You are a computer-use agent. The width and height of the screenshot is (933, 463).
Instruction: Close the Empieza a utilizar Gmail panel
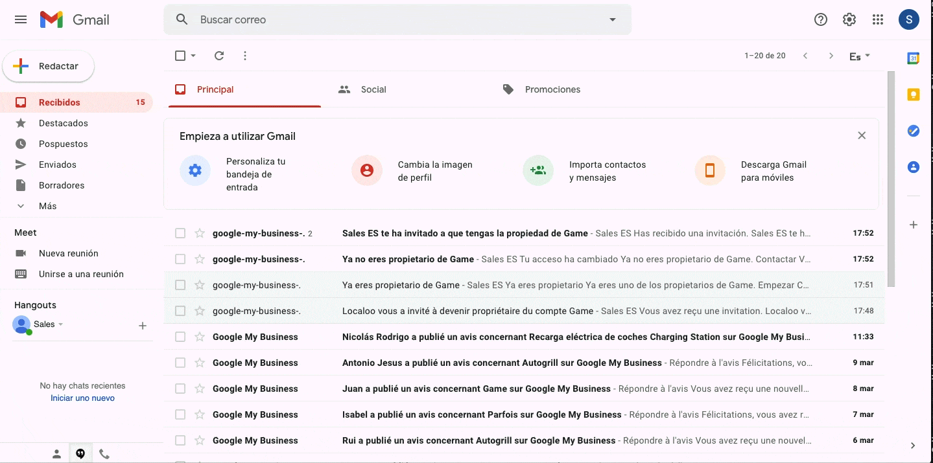tap(862, 135)
